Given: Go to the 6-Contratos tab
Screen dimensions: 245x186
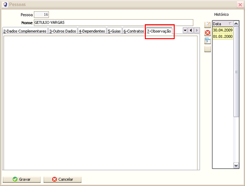Looking at the screenshot, I should tap(134, 31).
